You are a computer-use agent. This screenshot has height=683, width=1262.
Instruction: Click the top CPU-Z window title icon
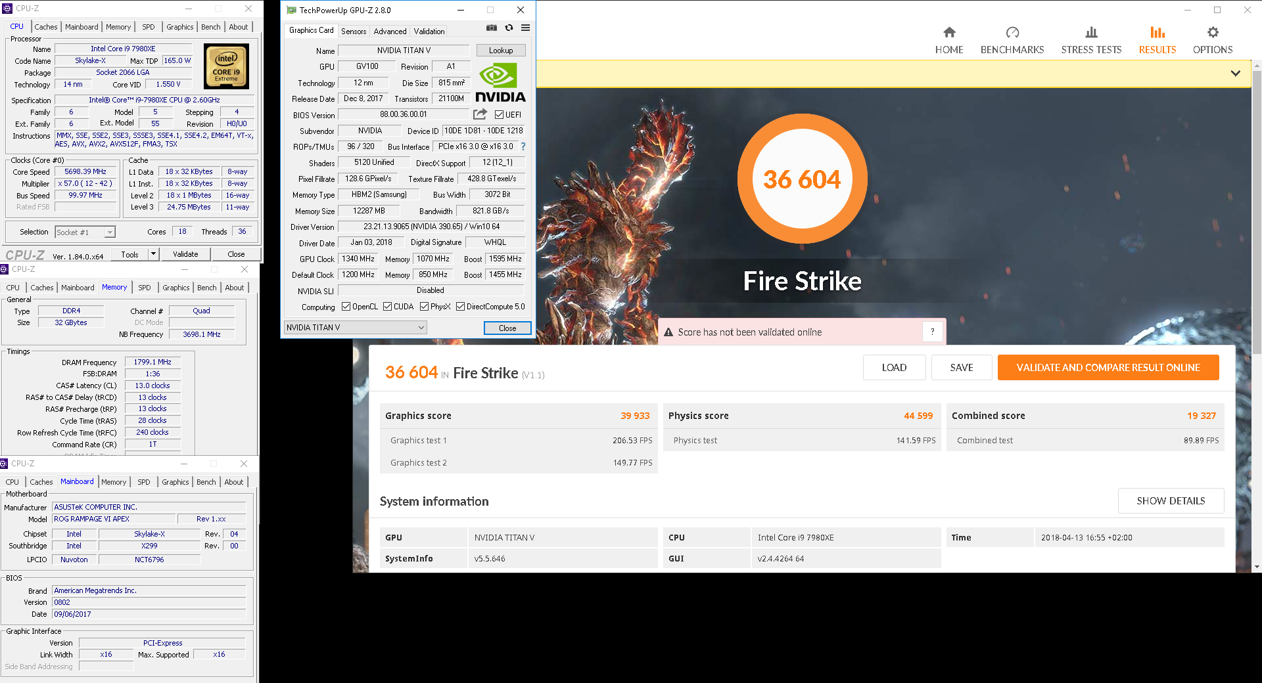point(7,9)
